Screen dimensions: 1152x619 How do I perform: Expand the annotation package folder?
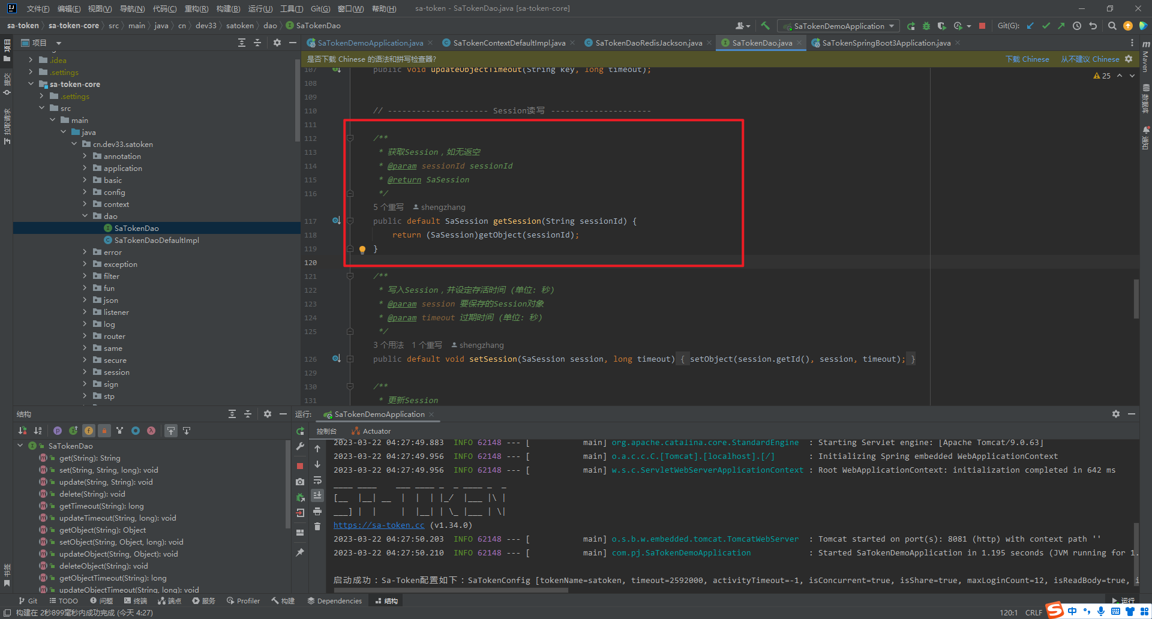point(85,156)
